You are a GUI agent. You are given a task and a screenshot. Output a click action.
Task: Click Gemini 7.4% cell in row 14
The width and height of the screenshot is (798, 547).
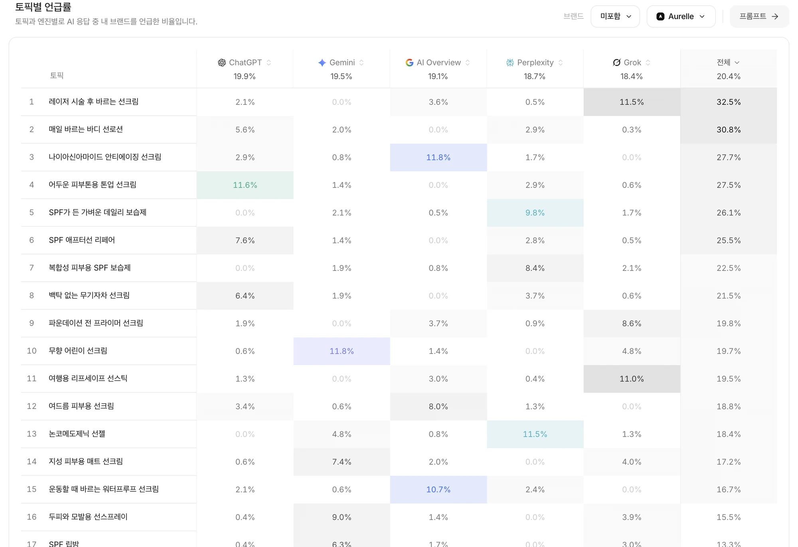click(x=342, y=462)
